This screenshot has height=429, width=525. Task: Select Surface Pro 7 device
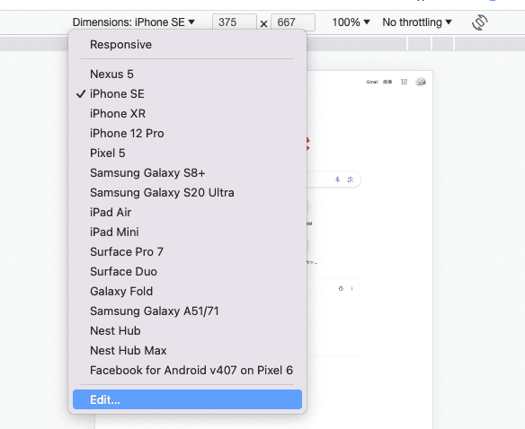187,251
